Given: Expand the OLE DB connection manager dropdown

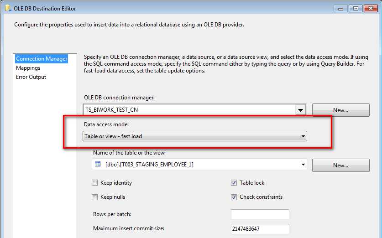Looking at the screenshot, I should click(300, 110).
